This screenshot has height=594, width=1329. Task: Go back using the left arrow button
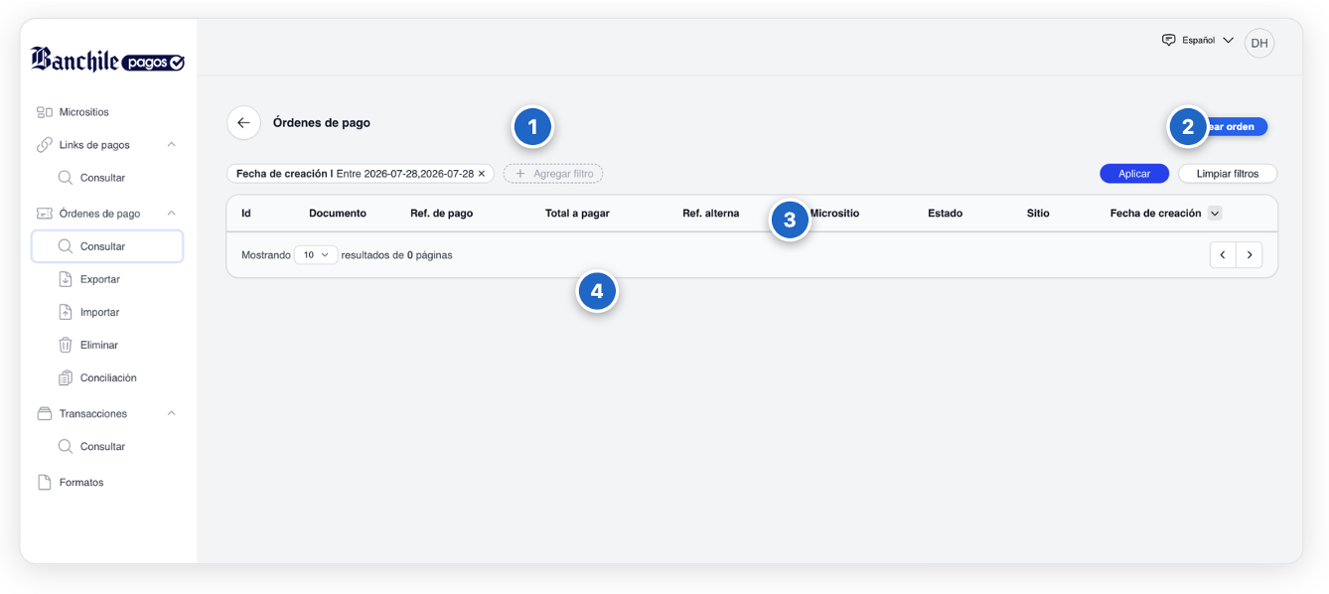pyautogui.click(x=243, y=123)
